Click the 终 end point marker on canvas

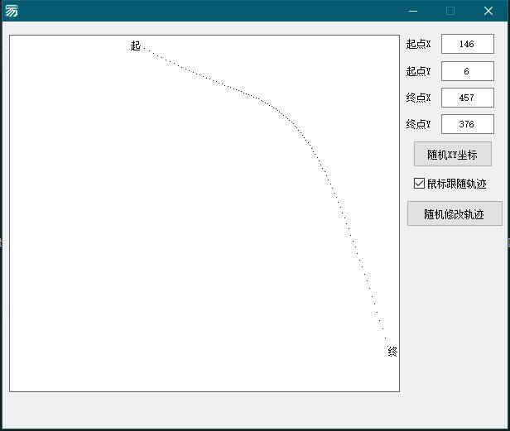(x=392, y=352)
